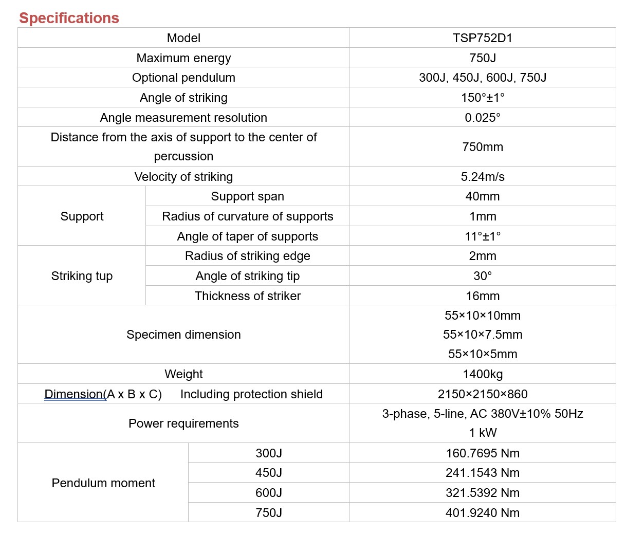This screenshot has height=535, width=626.
Task: Click the 5.24m/s velocity value
Action: click(x=482, y=177)
